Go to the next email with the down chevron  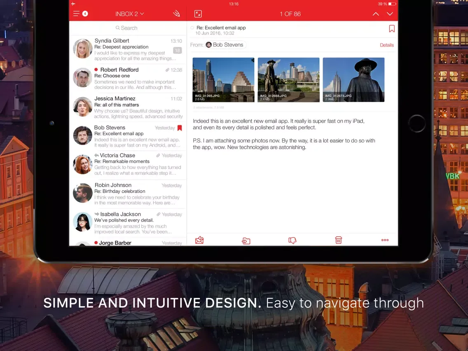[390, 14]
